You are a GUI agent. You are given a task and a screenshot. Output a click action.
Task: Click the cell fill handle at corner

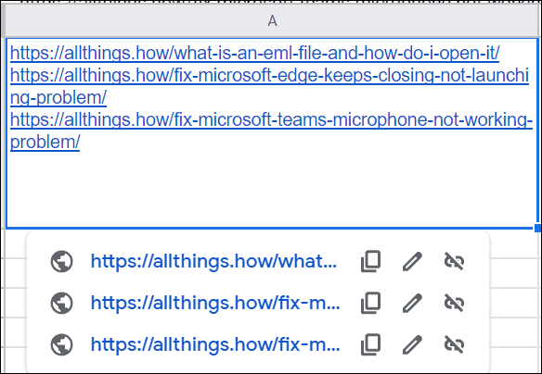click(538, 228)
